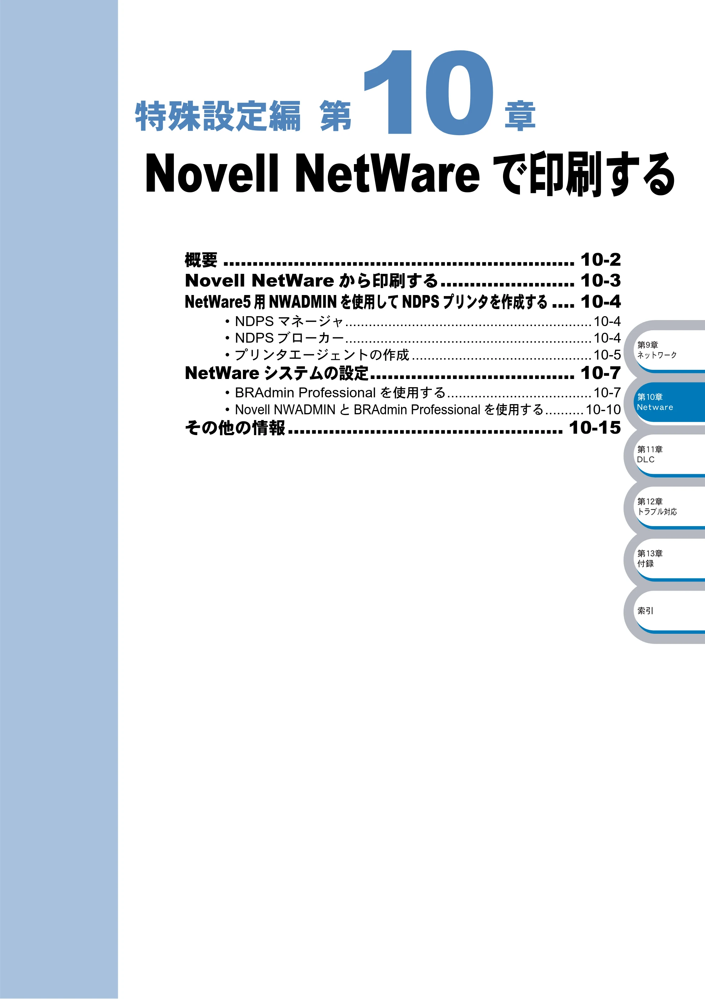Open プリンタエージェントの作成 entry
The height and width of the screenshot is (999, 705).
[423, 355]
